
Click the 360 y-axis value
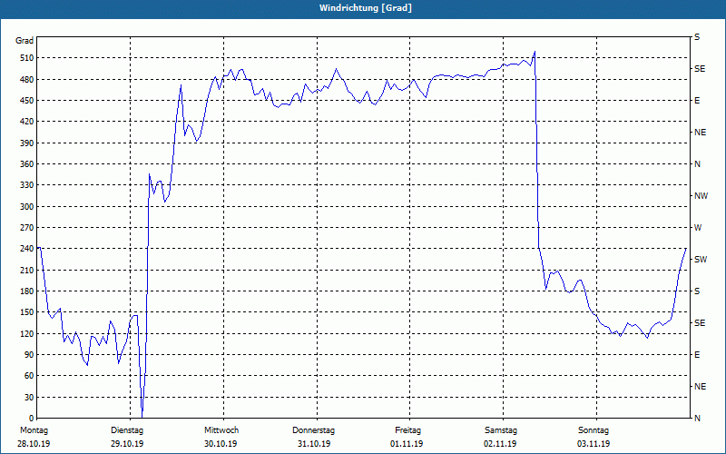point(27,164)
